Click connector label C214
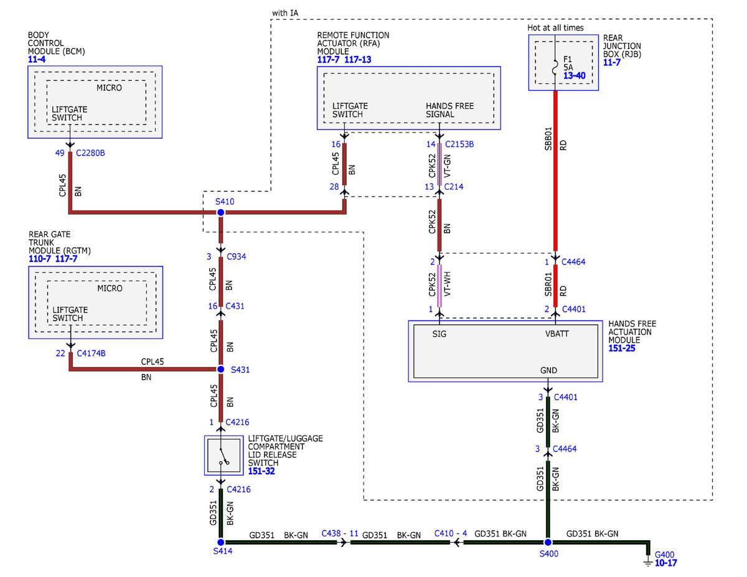This screenshot has width=747, height=577. tap(454, 187)
